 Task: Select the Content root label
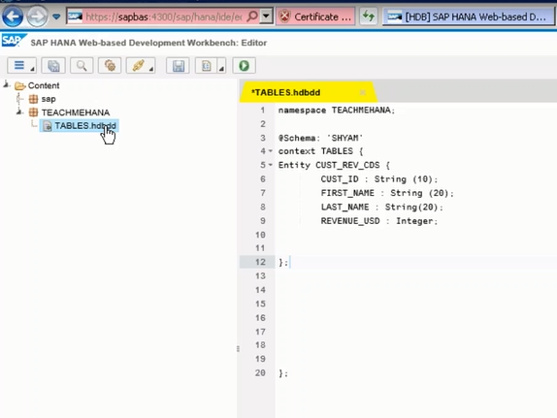tap(44, 85)
